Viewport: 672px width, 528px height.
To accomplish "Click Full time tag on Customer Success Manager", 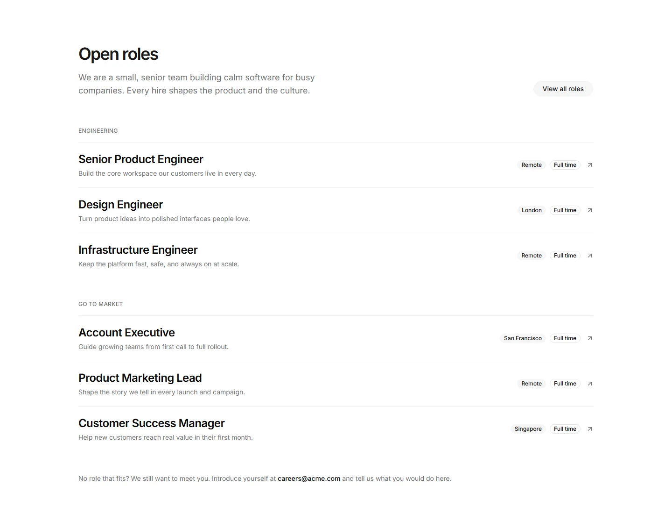I will coord(565,429).
